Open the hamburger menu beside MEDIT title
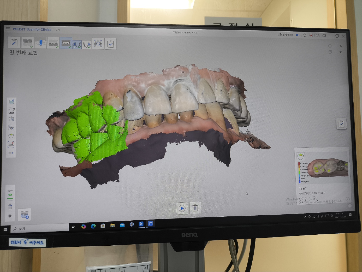 coord(8,29)
